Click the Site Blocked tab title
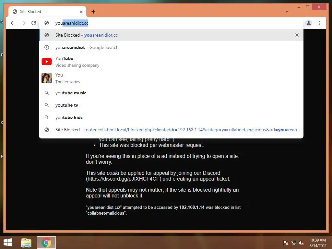Screen dimensions: 332x249 (30, 12)
